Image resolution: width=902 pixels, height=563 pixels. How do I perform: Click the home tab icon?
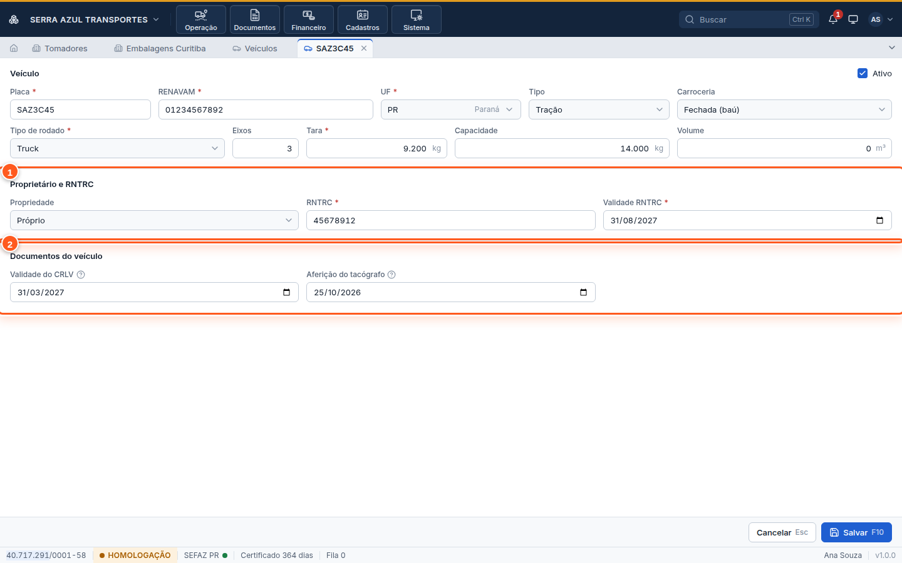[x=14, y=48]
